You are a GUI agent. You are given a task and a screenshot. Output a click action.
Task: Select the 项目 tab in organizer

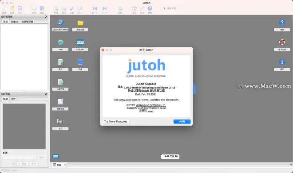5,22
